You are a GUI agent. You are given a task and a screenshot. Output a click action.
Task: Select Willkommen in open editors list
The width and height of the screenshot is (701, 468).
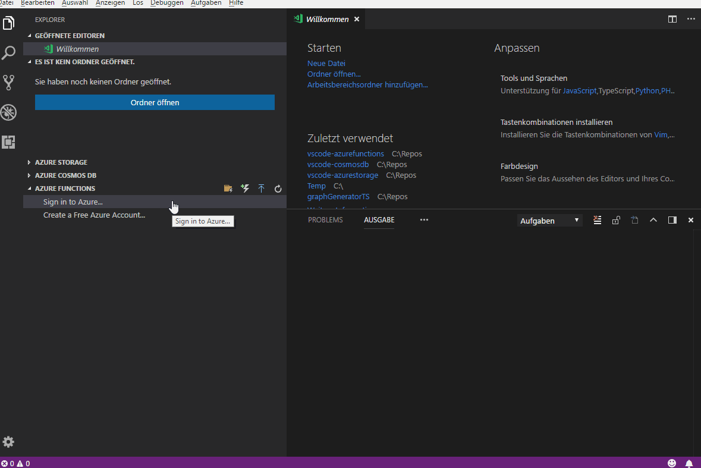(155, 49)
